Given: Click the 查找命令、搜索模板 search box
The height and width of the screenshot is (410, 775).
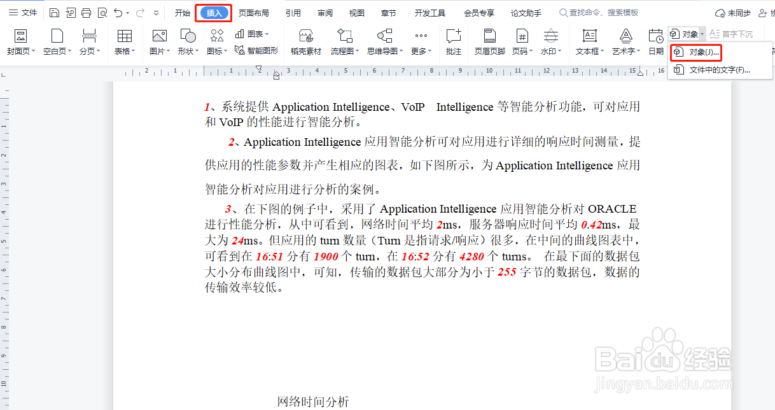Looking at the screenshot, I should (599, 13).
